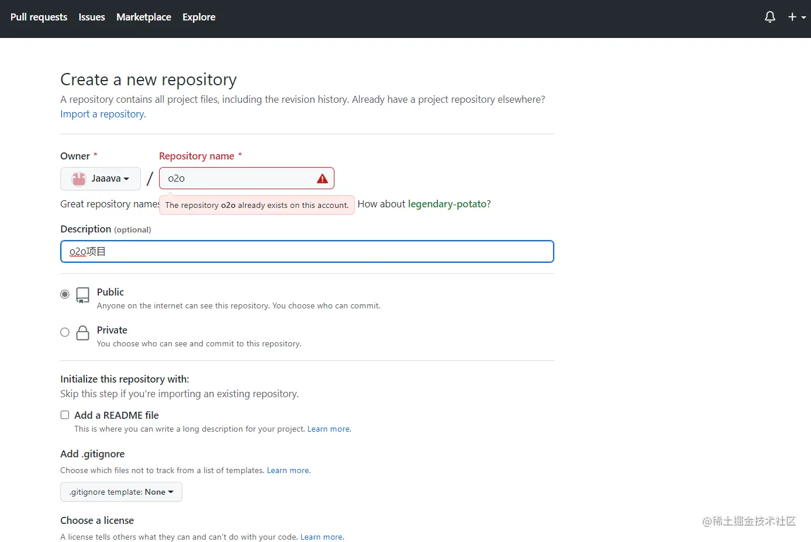Open Learn more link about licenses
Viewport: 811px width, 542px height.
pos(322,537)
